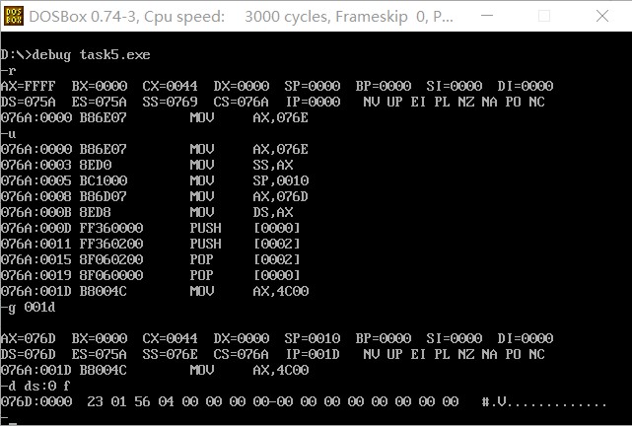
Task: Click the POP [0002] instruction line
Action: click(x=151, y=259)
